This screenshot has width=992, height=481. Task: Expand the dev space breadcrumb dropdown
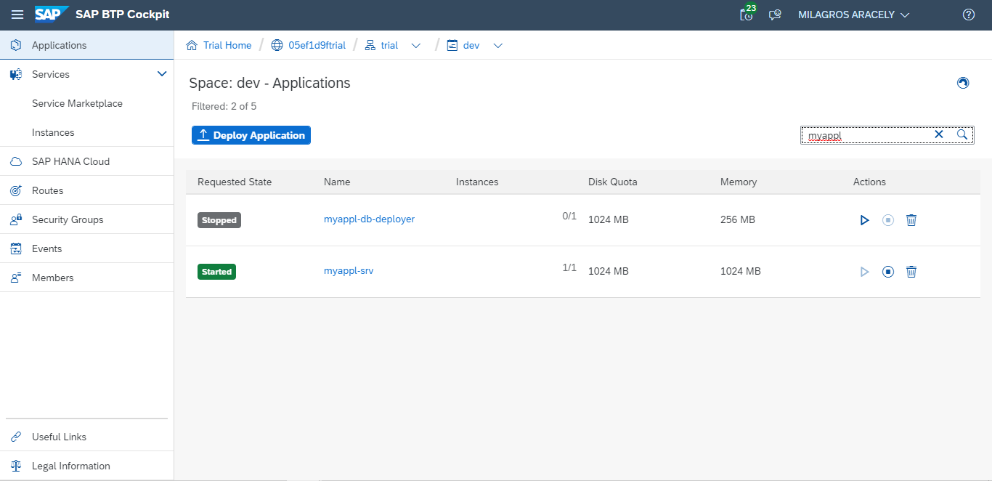498,45
